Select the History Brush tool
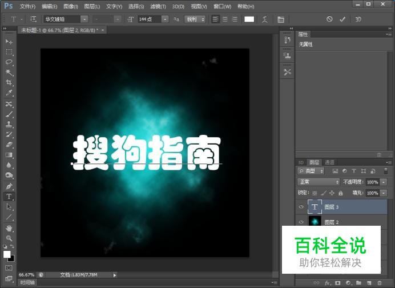The width and height of the screenshot is (395, 288). click(9, 134)
